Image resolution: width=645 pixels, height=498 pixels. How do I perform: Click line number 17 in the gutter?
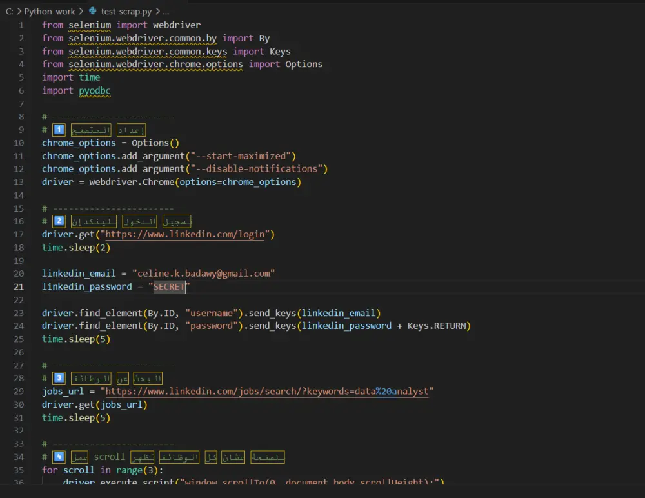point(19,235)
